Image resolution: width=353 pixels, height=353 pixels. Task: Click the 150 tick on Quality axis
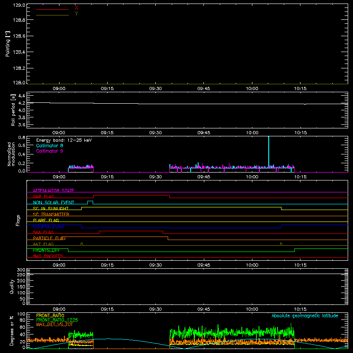click(21, 287)
